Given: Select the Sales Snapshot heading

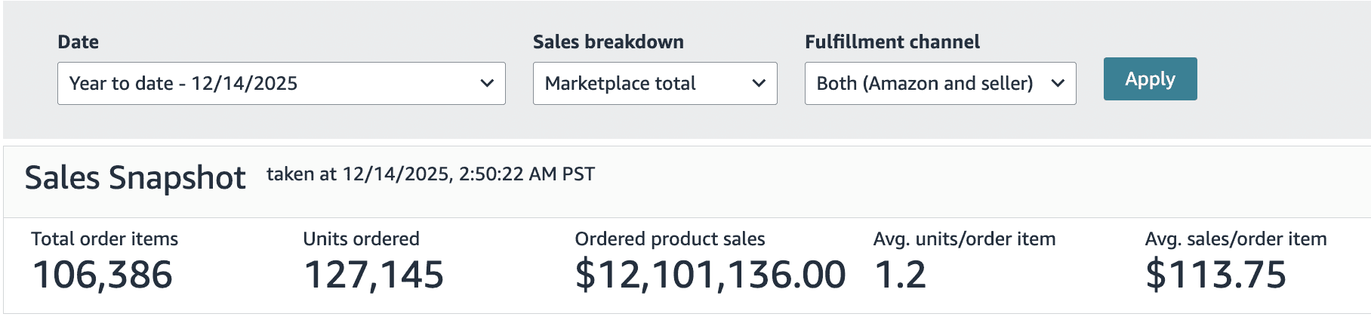Looking at the screenshot, I should click(135, 178).
